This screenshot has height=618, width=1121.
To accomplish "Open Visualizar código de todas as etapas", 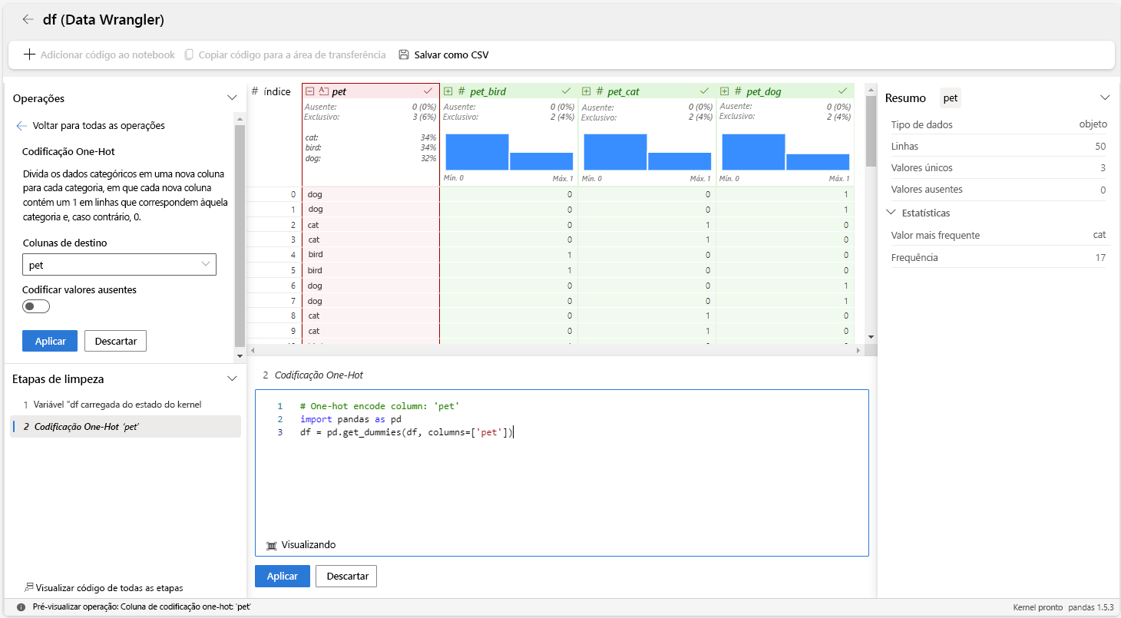I will 109,588.
